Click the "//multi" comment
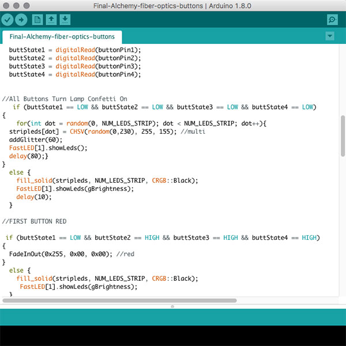The height and width of the screenshot is (346, 346). [x=193, y=131]
